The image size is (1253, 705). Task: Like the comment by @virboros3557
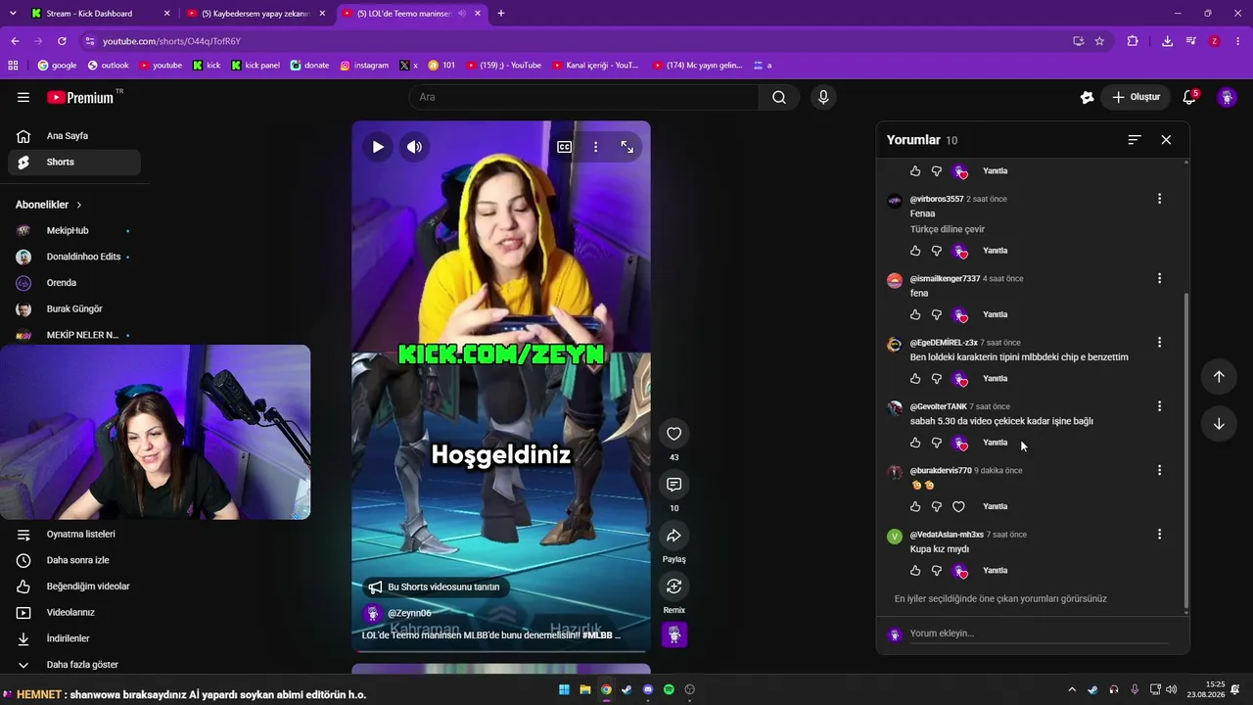[915, 251]
